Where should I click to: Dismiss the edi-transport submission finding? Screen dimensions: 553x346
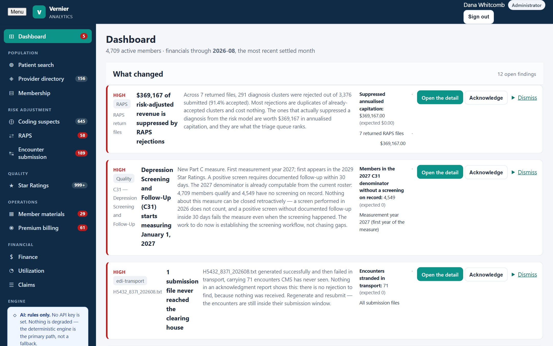coord(527,274)
